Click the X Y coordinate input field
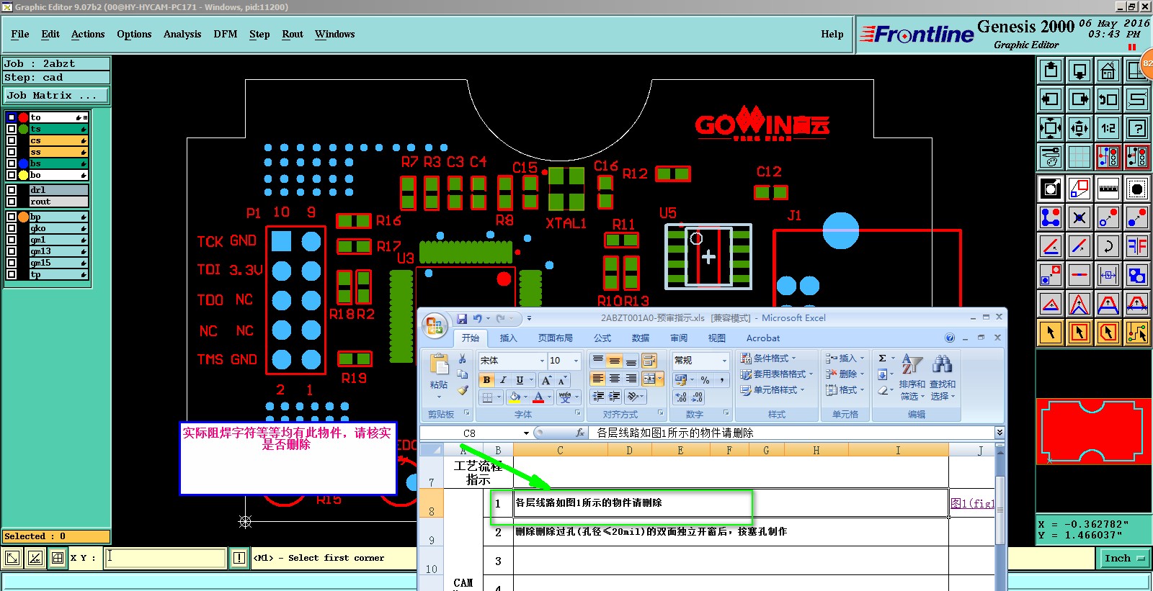The height and width of the screenshot is (591, 1153). [165, 558]
